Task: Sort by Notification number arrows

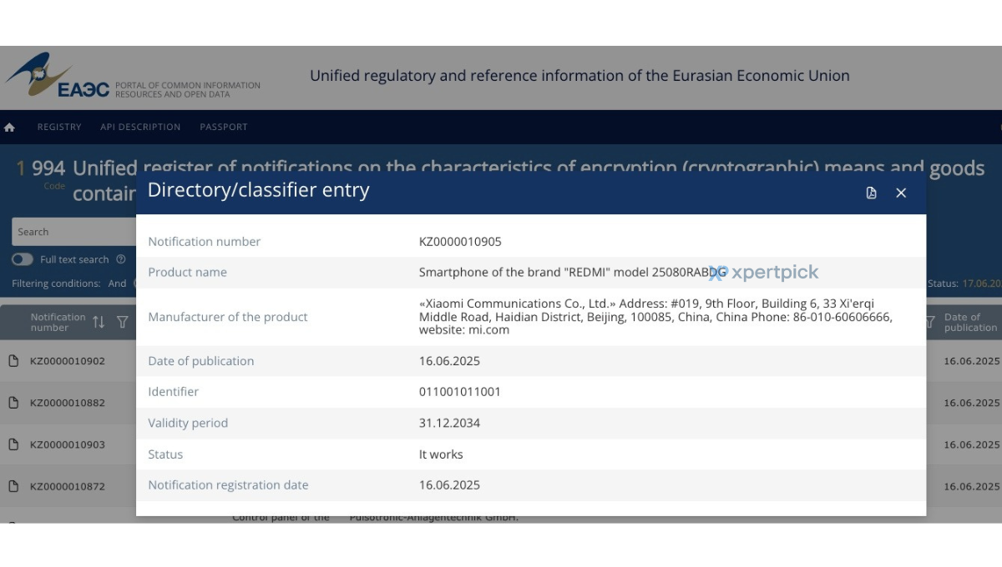Action: [99, 322]
